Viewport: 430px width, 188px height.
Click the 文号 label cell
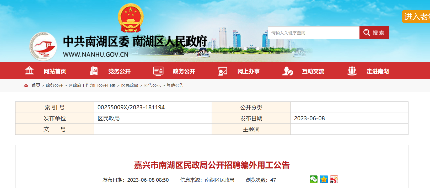(x=55, y=129)
